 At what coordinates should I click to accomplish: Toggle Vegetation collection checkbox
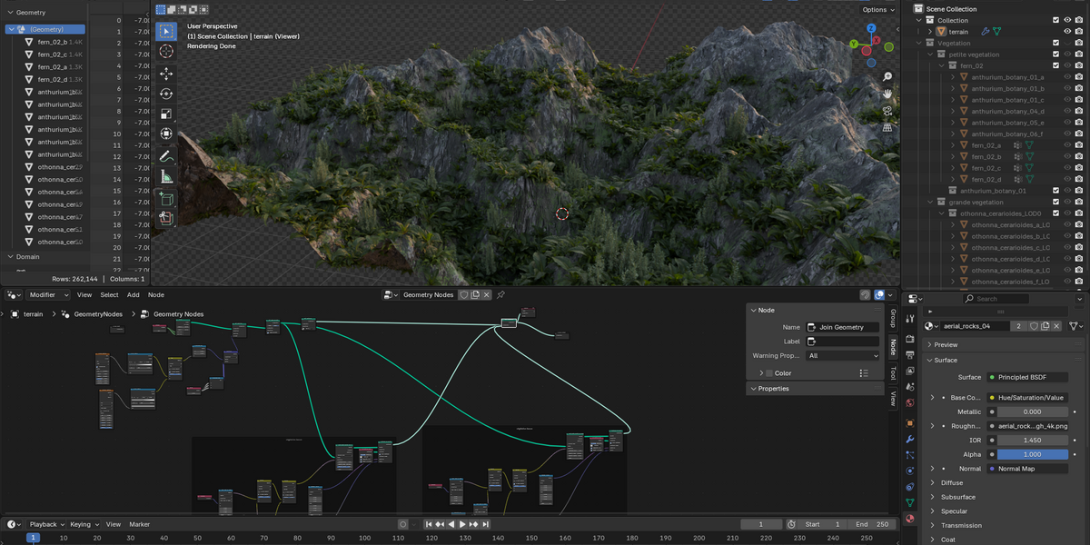pos(1055,43)
